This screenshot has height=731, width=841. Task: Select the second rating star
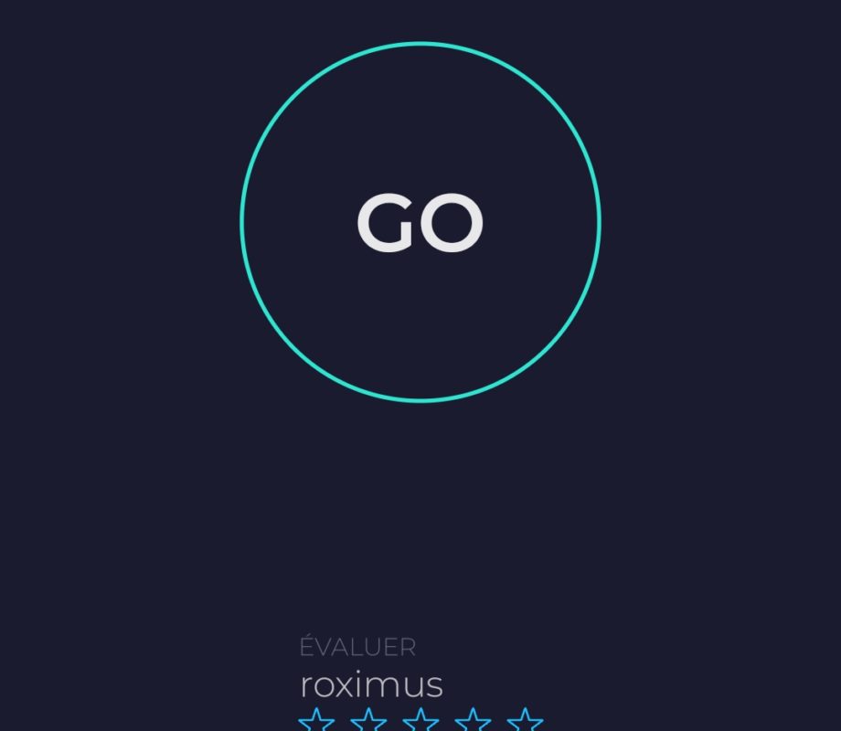coord(368,719)
